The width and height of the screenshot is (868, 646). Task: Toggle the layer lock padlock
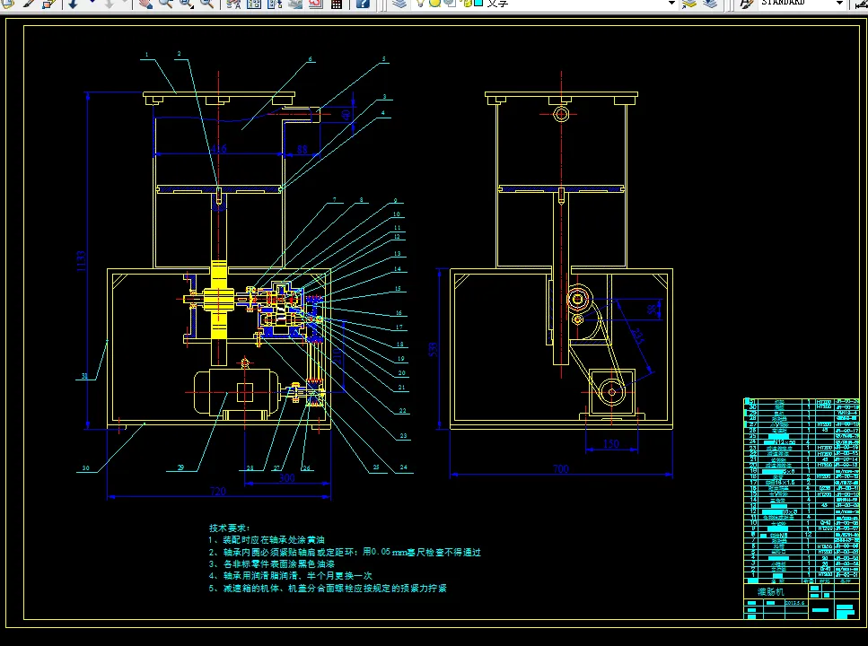[x=467, y=4]
